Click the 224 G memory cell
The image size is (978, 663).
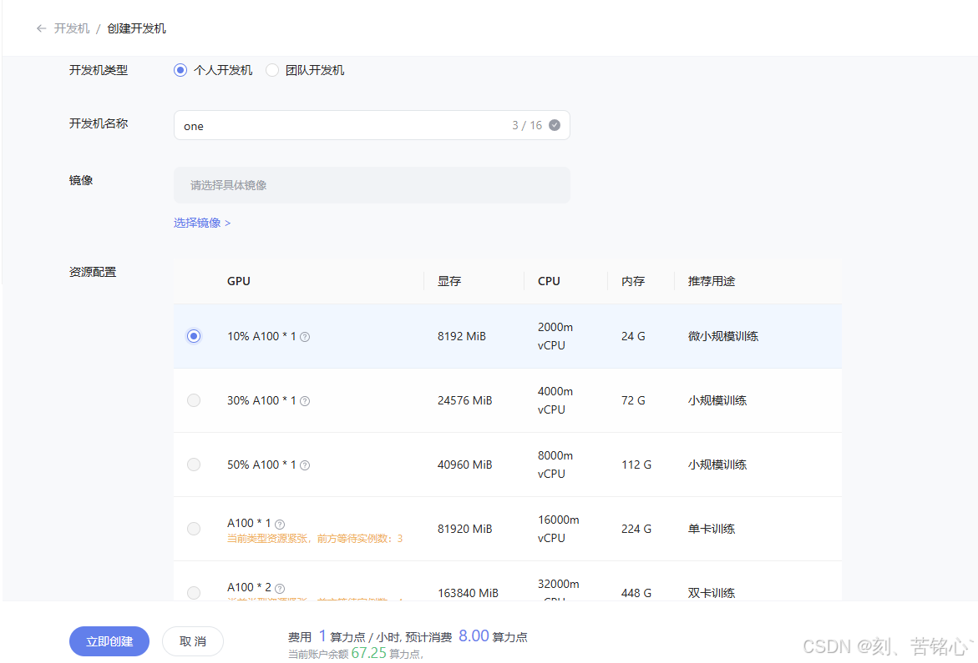[x=636, y=529]
